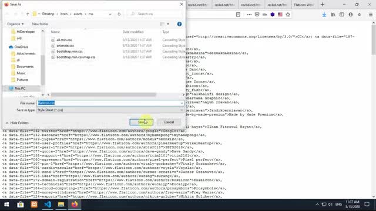Toggle the Firefox sidebar icon
This screenshot has width=376, height=211.
(342, 15)
